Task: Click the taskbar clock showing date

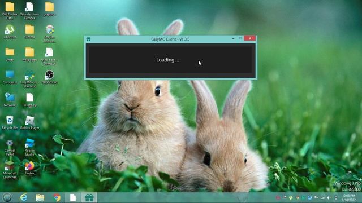Action: pyautogui.click(x=348, y=198)
